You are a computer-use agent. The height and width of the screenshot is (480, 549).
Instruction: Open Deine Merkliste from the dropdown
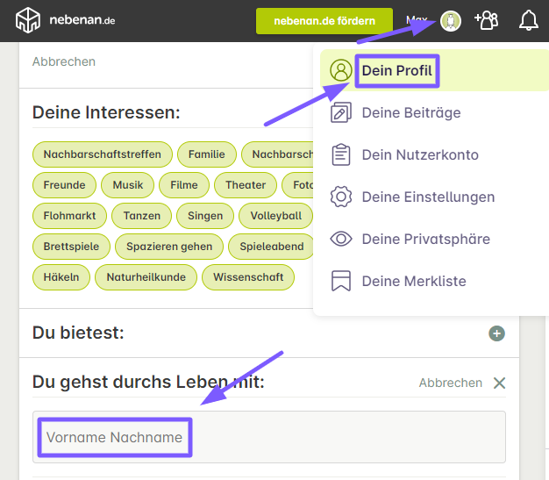(x=413, y=282)
